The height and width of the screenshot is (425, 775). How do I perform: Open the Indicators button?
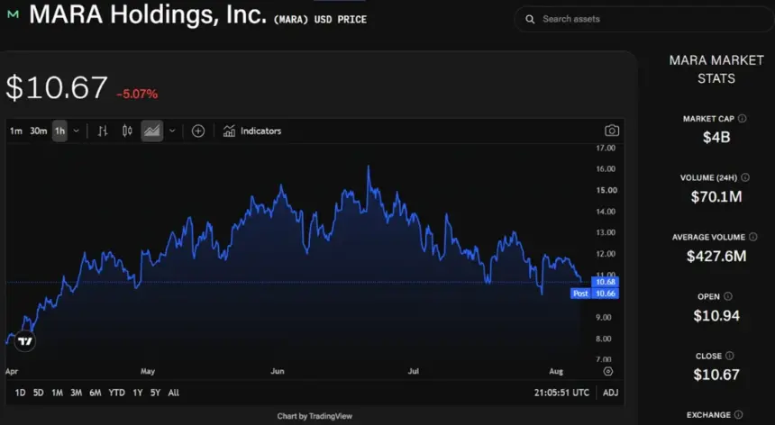pyautogui.click(x=252, y=131)
